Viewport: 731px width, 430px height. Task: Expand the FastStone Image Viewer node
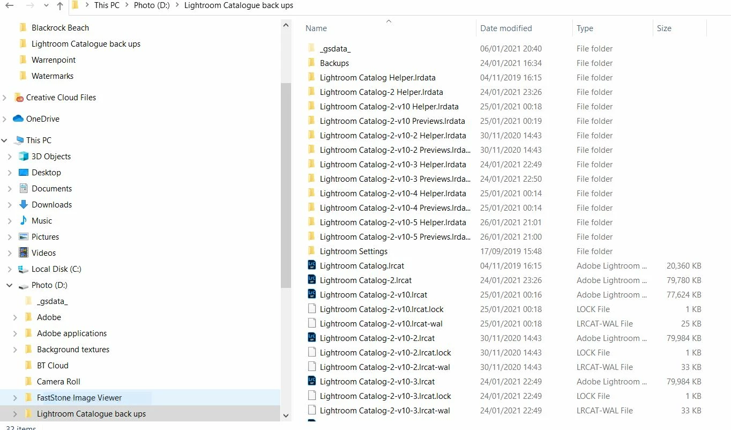coord(15,398)
